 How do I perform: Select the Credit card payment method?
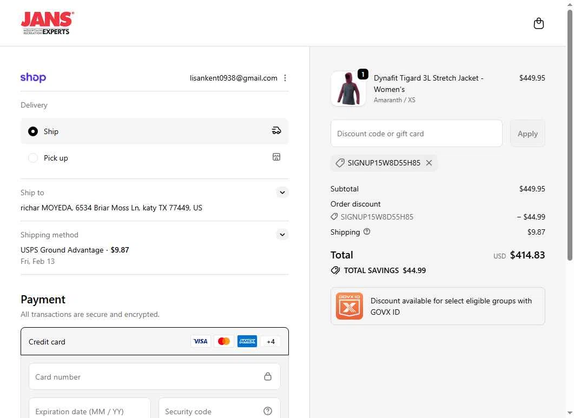[x=155, y=341]
